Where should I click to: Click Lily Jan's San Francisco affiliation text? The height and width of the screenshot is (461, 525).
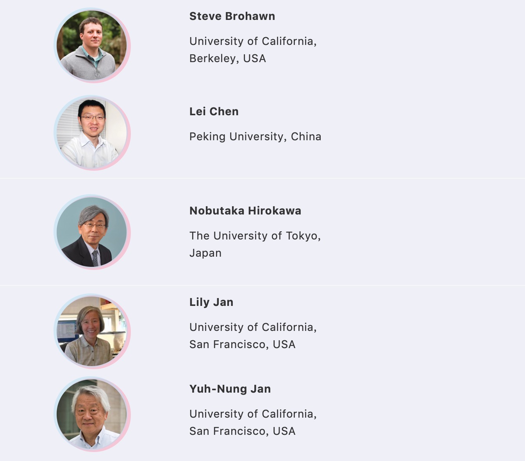tap(253, 336)
